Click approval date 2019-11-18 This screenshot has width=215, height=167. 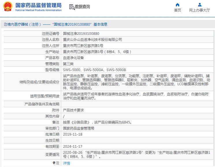72,134
